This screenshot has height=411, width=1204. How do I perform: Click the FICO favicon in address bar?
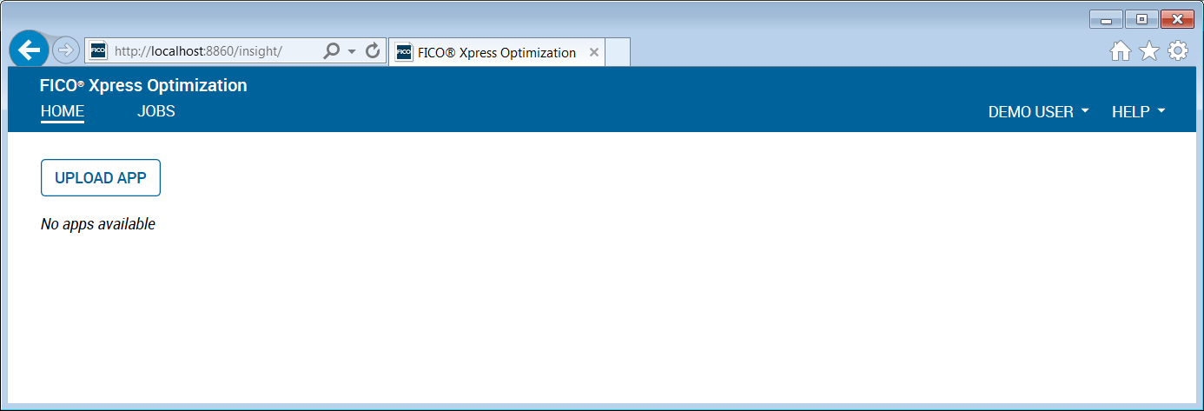pos(98,51)
